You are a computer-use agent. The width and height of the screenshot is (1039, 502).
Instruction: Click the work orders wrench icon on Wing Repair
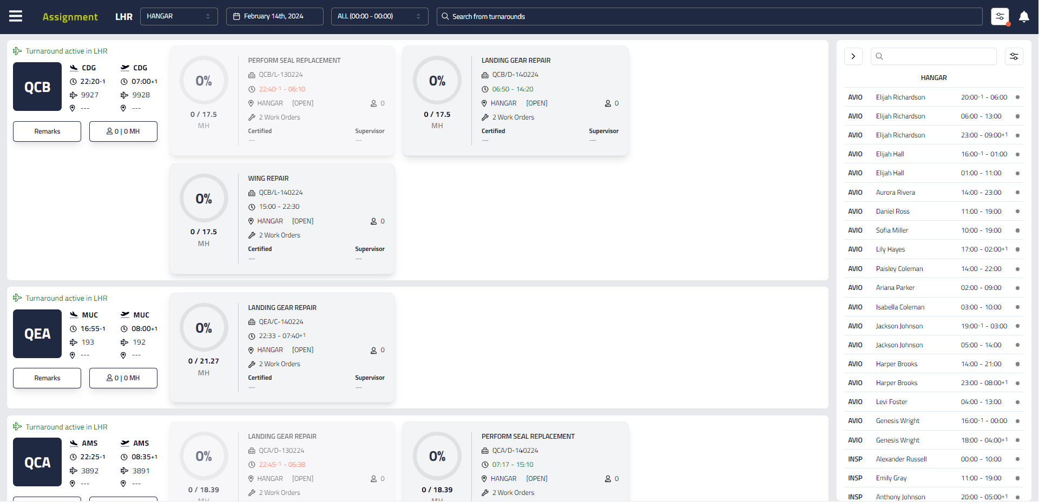(252, 235)
